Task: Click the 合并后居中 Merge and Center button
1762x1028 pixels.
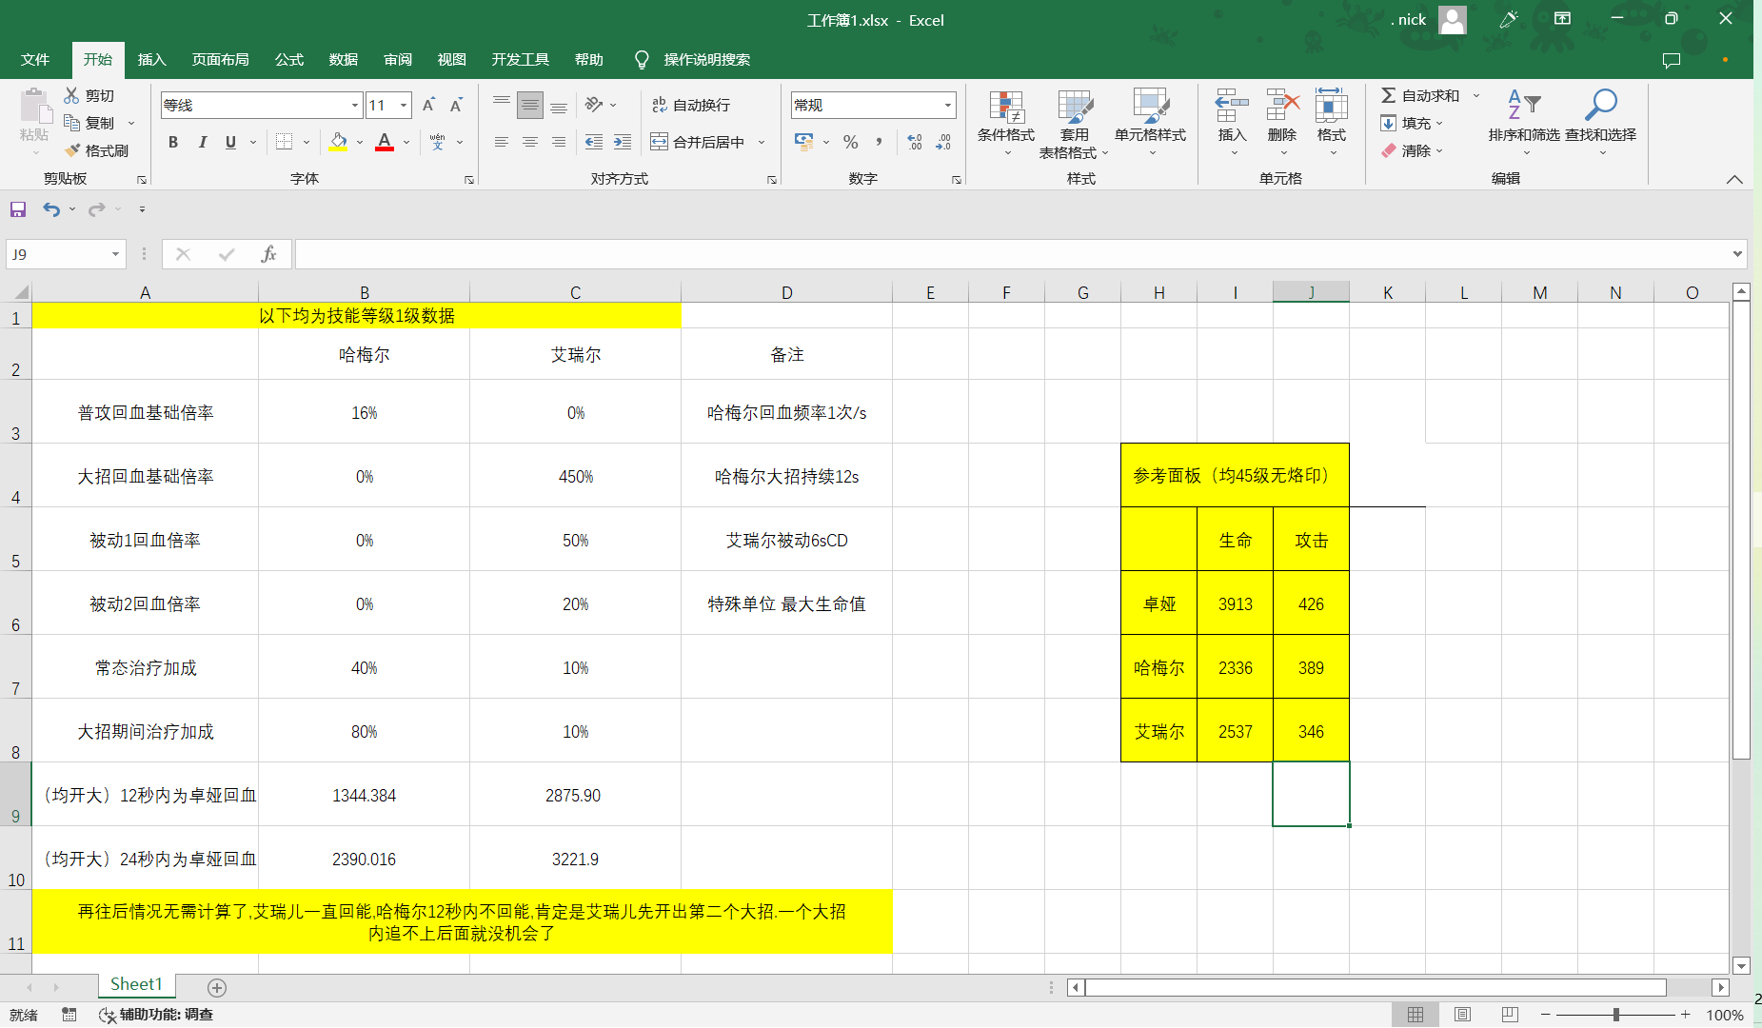Action: click(699, 142)
